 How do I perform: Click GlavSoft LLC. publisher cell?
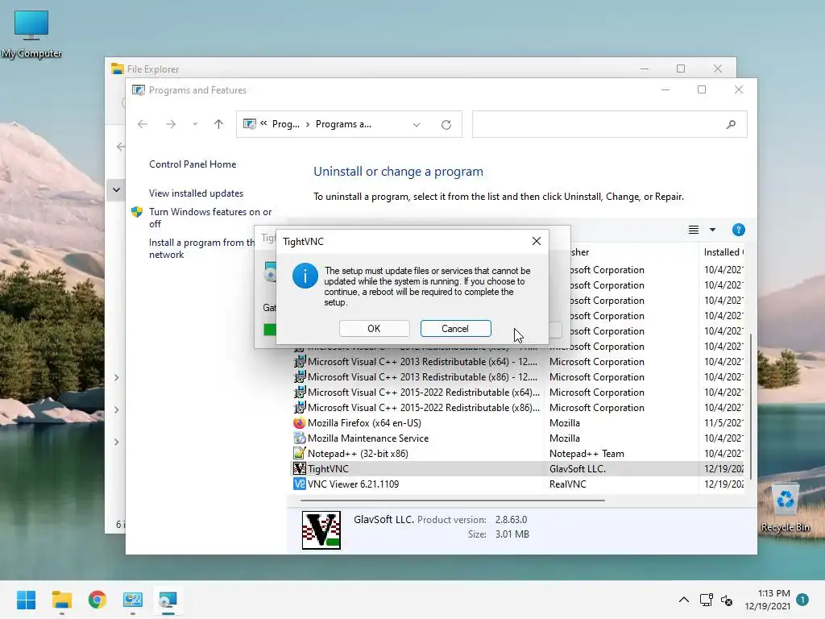(x=577, y=468)
